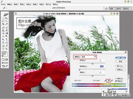133x99 pixels.
Task: Click the 色相 (Hue) value field
Action: click(x=102, y=60)
